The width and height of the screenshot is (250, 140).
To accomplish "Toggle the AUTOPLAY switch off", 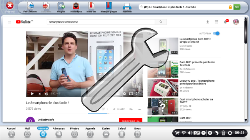I will 217,33.
